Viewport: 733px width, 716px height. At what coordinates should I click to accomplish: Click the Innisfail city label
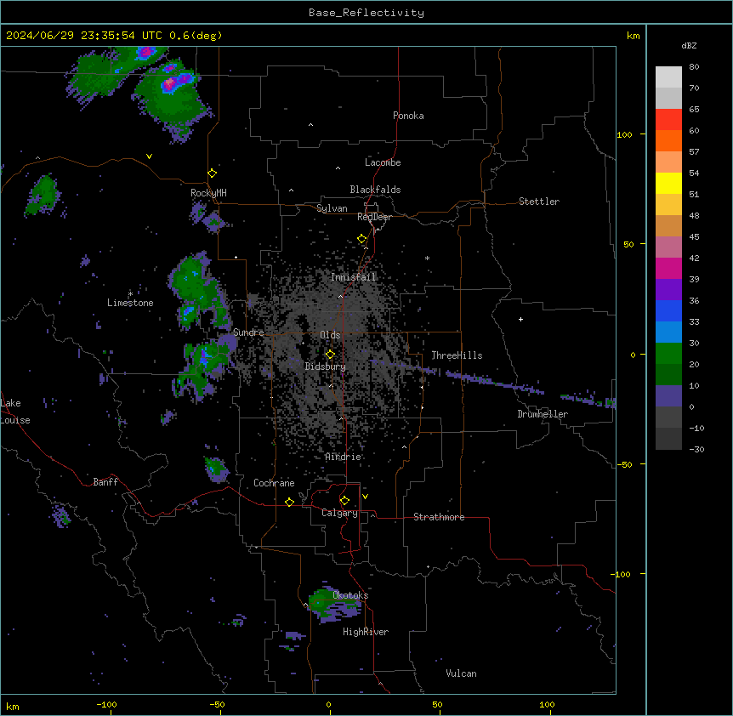(x=354, y=277)
